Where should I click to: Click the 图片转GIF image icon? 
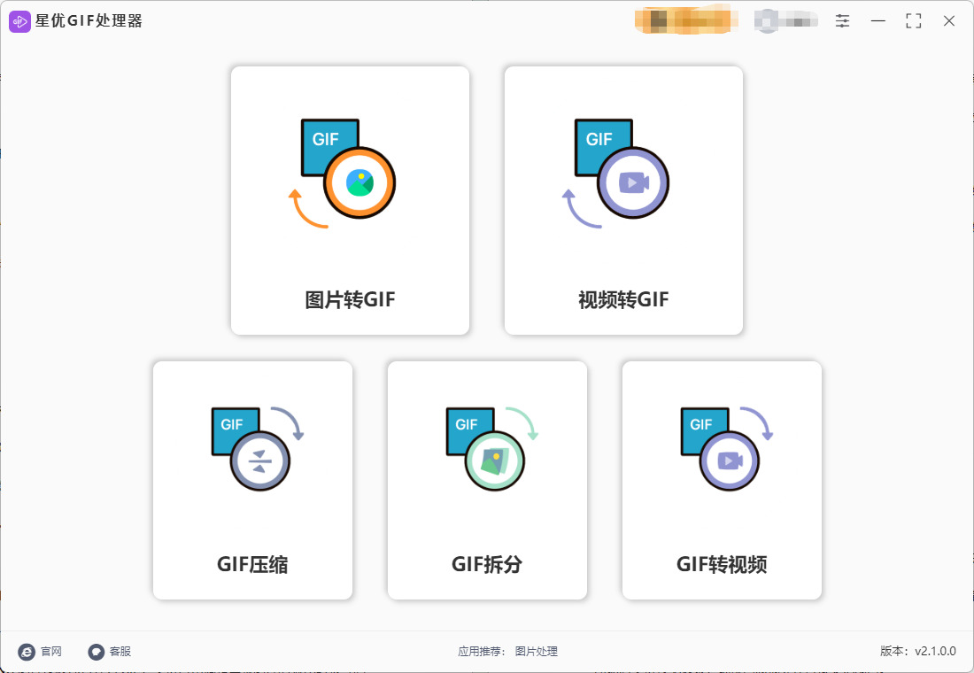point(343,174)
